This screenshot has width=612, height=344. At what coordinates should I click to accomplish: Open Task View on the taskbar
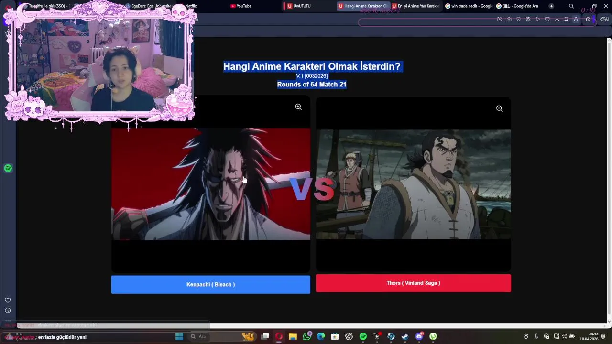point(265,336)
